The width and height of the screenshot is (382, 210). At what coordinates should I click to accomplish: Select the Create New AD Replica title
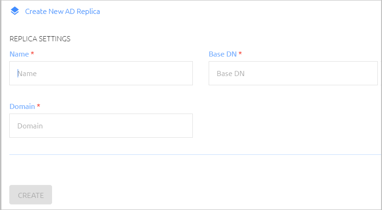tap(63, 12)
